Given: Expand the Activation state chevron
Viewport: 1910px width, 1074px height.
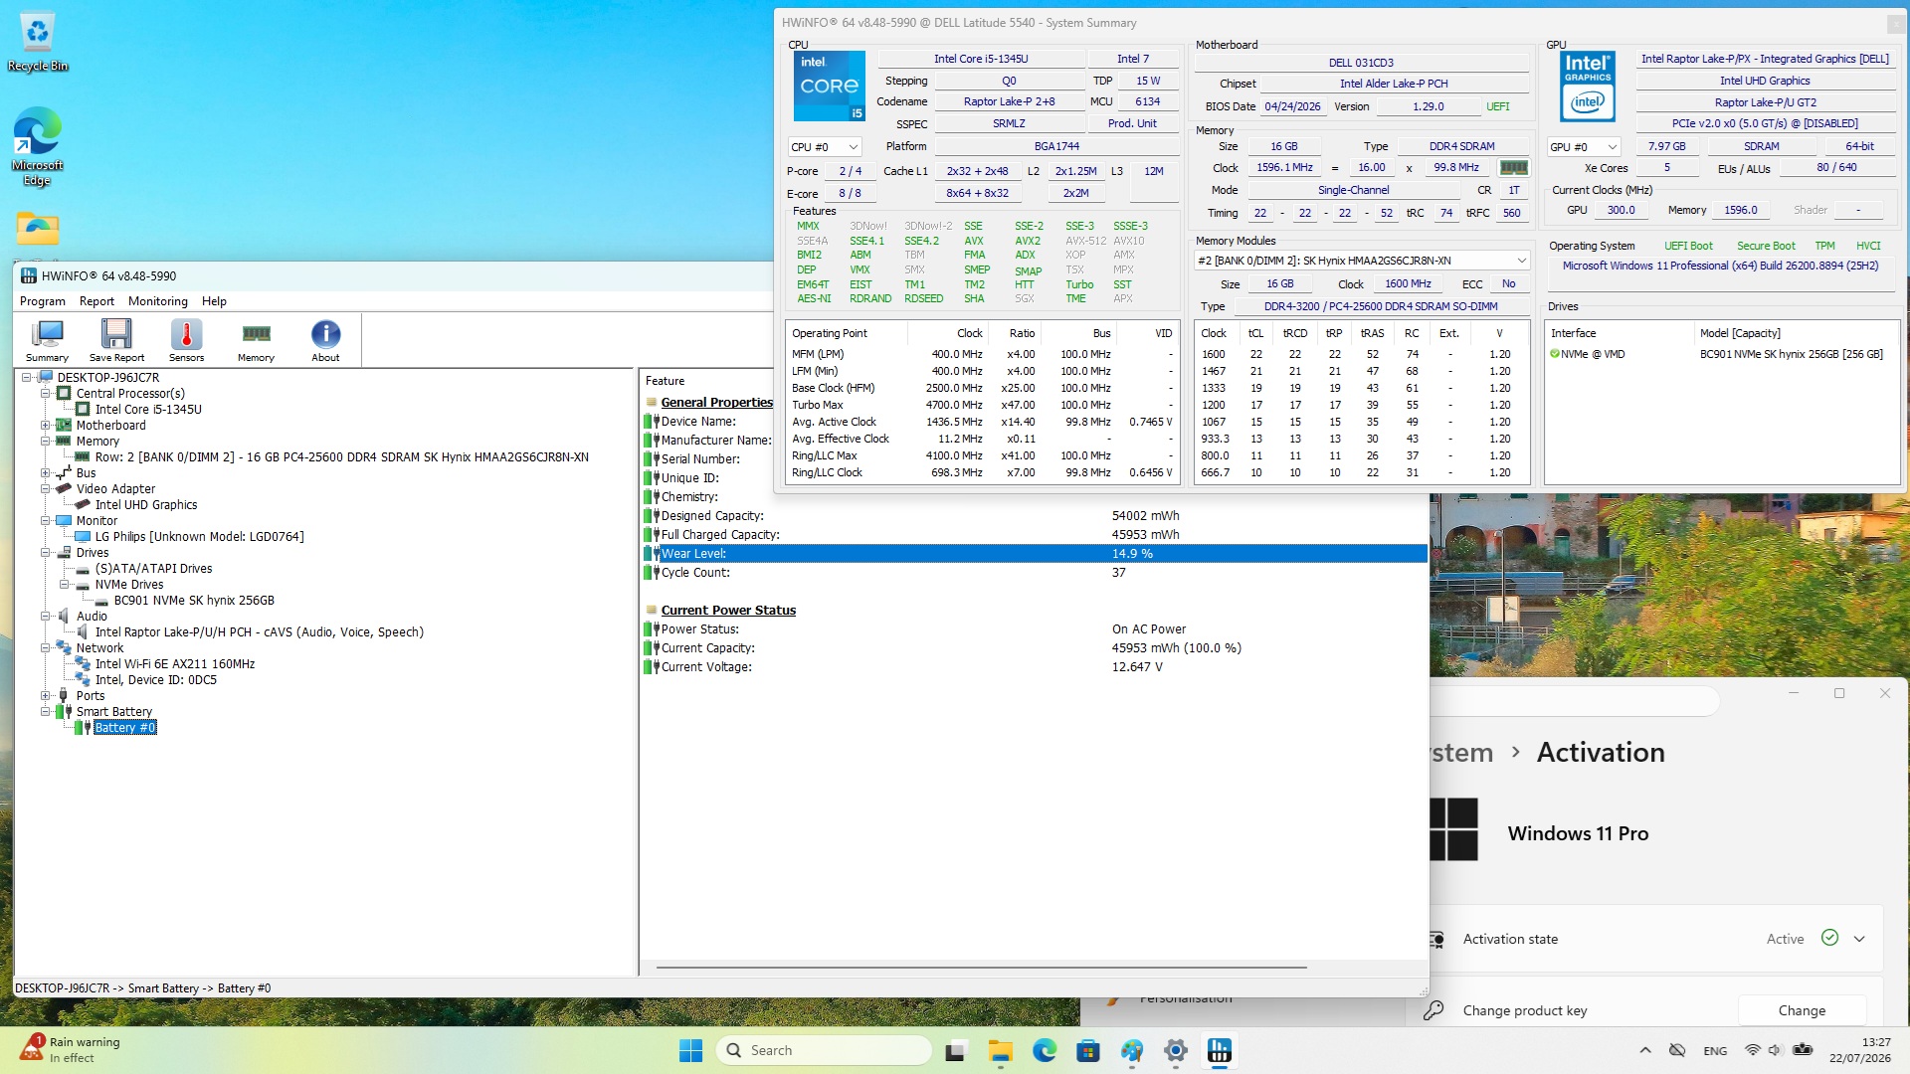Looking at the screenshot, I should pyautogui.click(x=1859, y=939).
